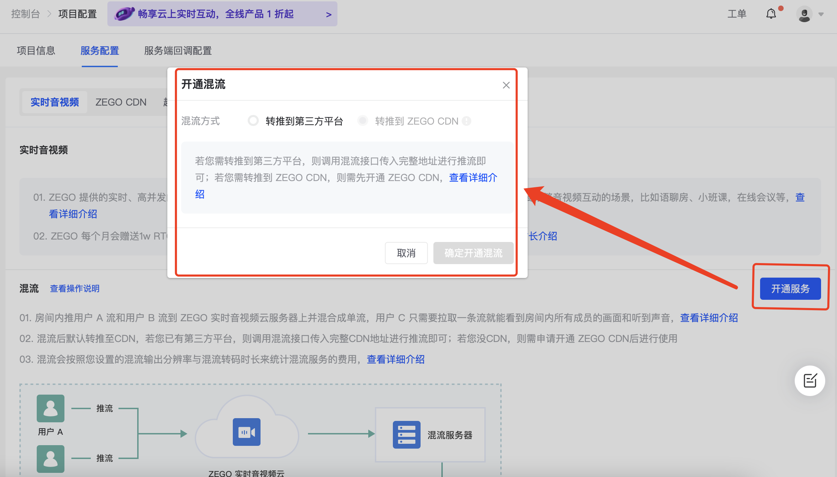Open the floating feedback edit icon

(x=810, y=380)
